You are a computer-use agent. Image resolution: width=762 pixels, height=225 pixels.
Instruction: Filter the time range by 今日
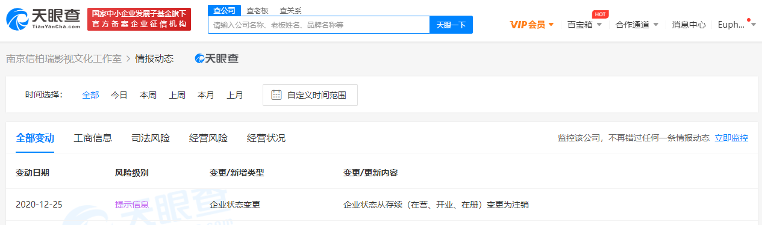119,94
